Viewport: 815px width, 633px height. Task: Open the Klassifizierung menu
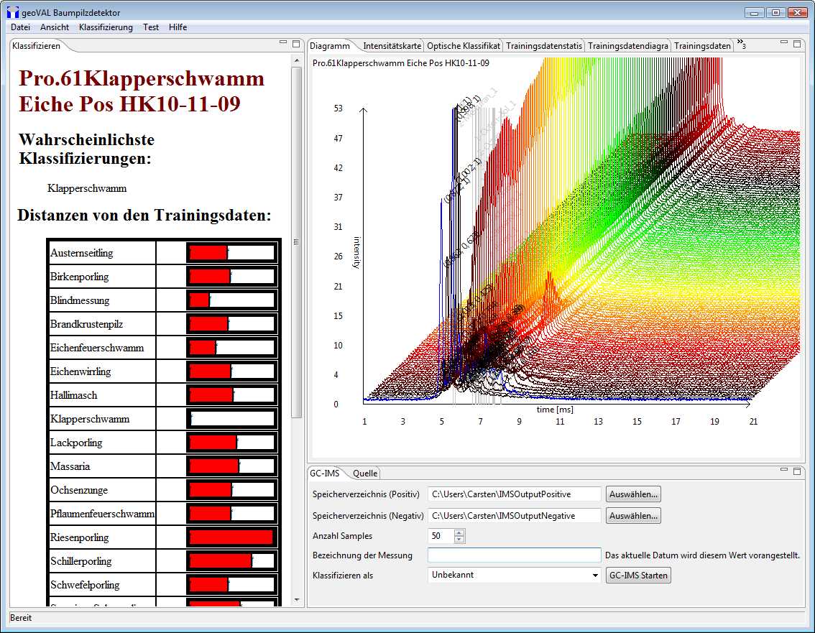tap(106, 27)
